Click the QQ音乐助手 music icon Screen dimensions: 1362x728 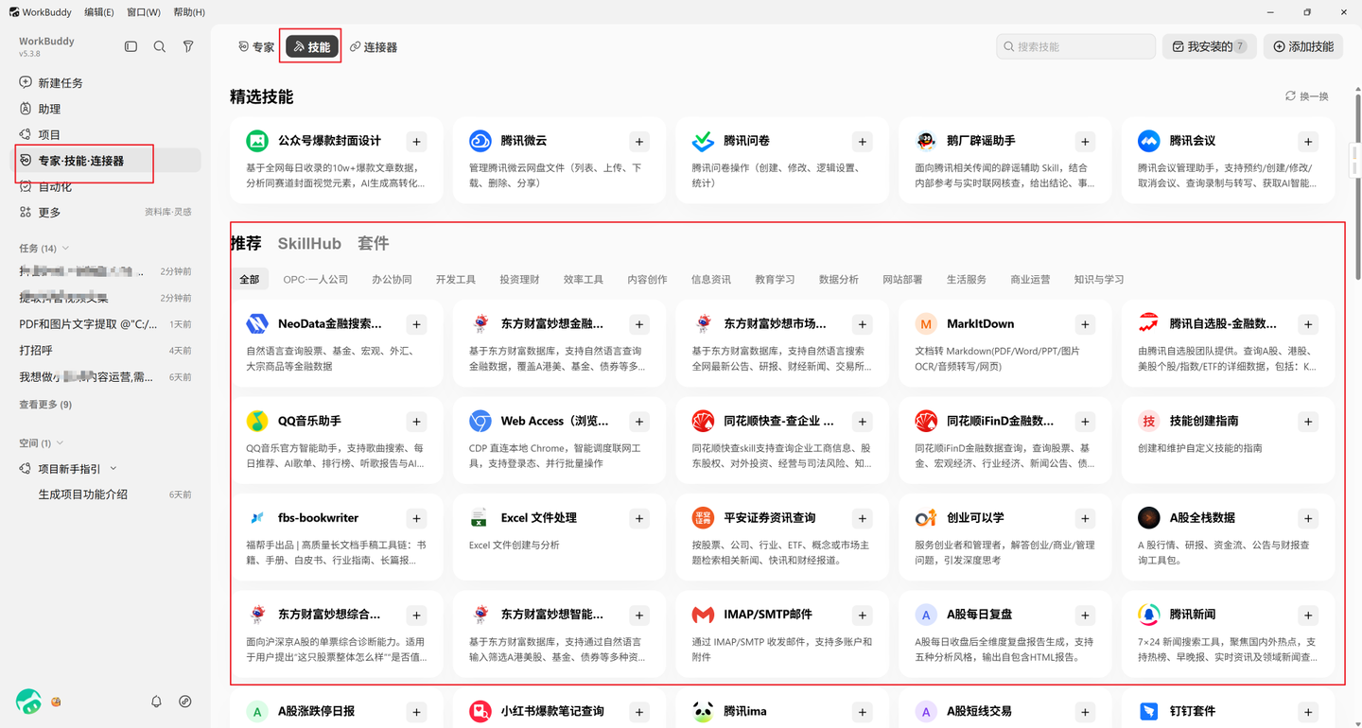(257, 421)
